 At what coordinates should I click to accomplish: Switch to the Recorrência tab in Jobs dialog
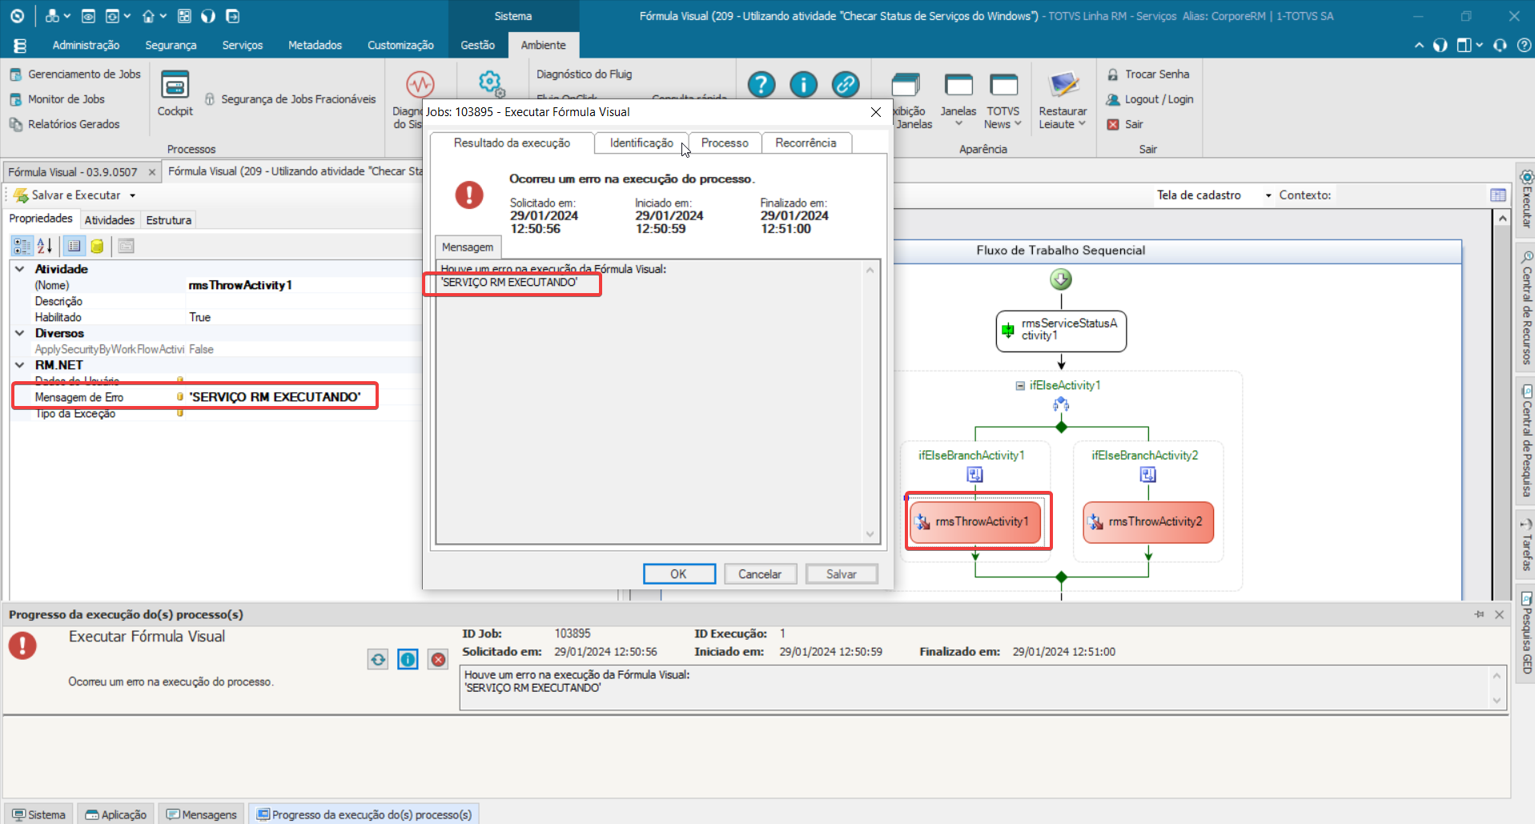(806, 143)
